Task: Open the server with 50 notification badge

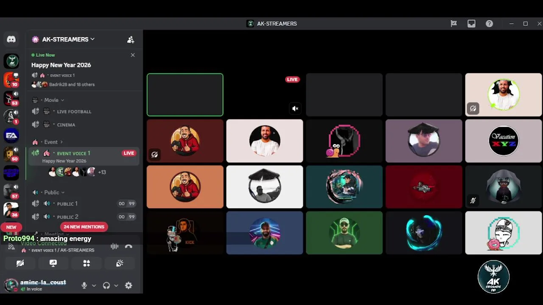Action: [11, 154]
